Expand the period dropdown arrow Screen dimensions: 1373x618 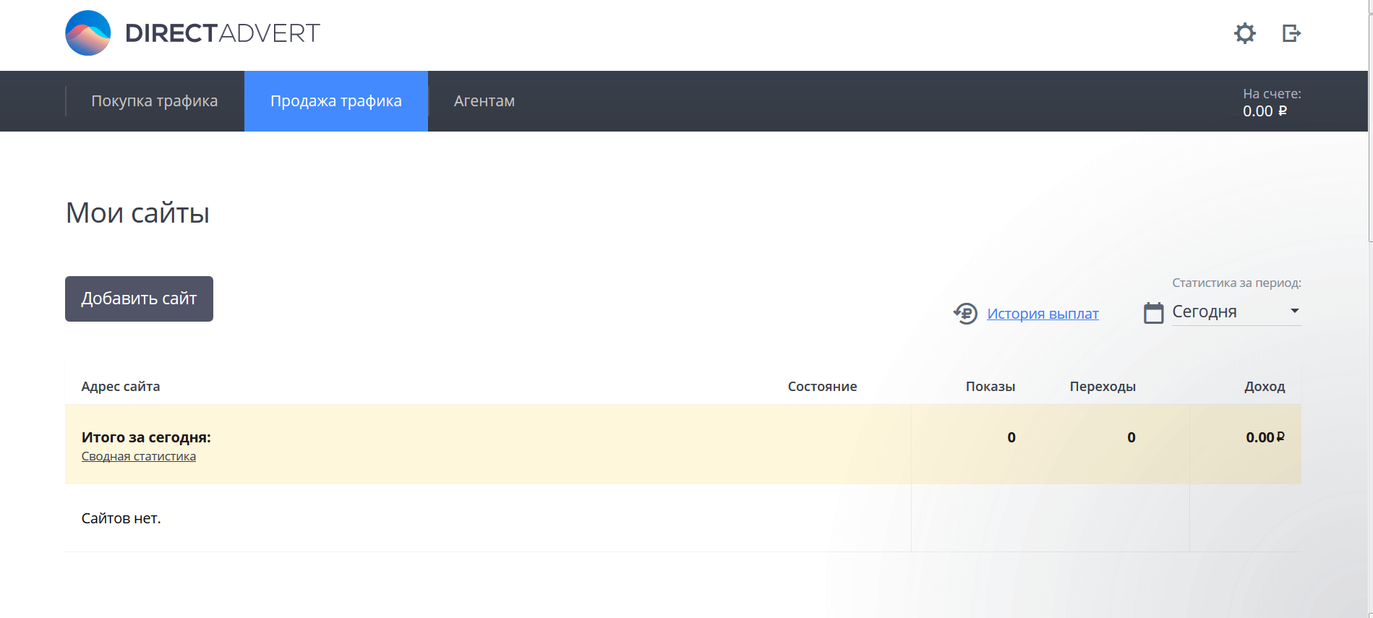tap(1294, 311)
